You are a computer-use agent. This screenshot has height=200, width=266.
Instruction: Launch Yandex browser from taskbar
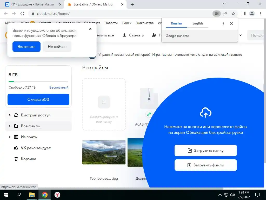pos(57,195)
